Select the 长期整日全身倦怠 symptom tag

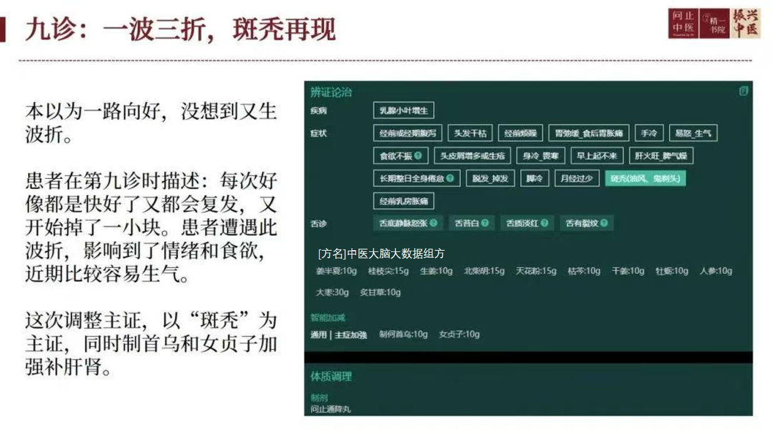[417, 178]
